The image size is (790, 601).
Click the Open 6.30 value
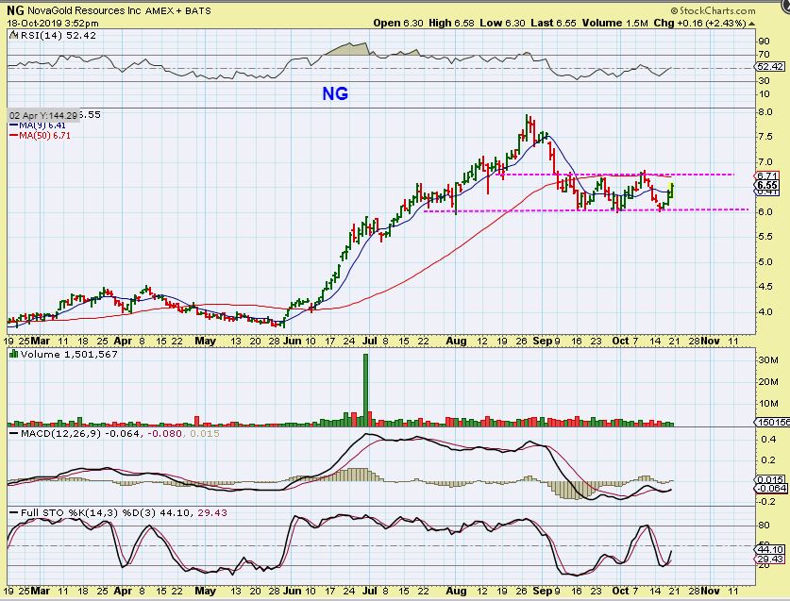(398, 24)
